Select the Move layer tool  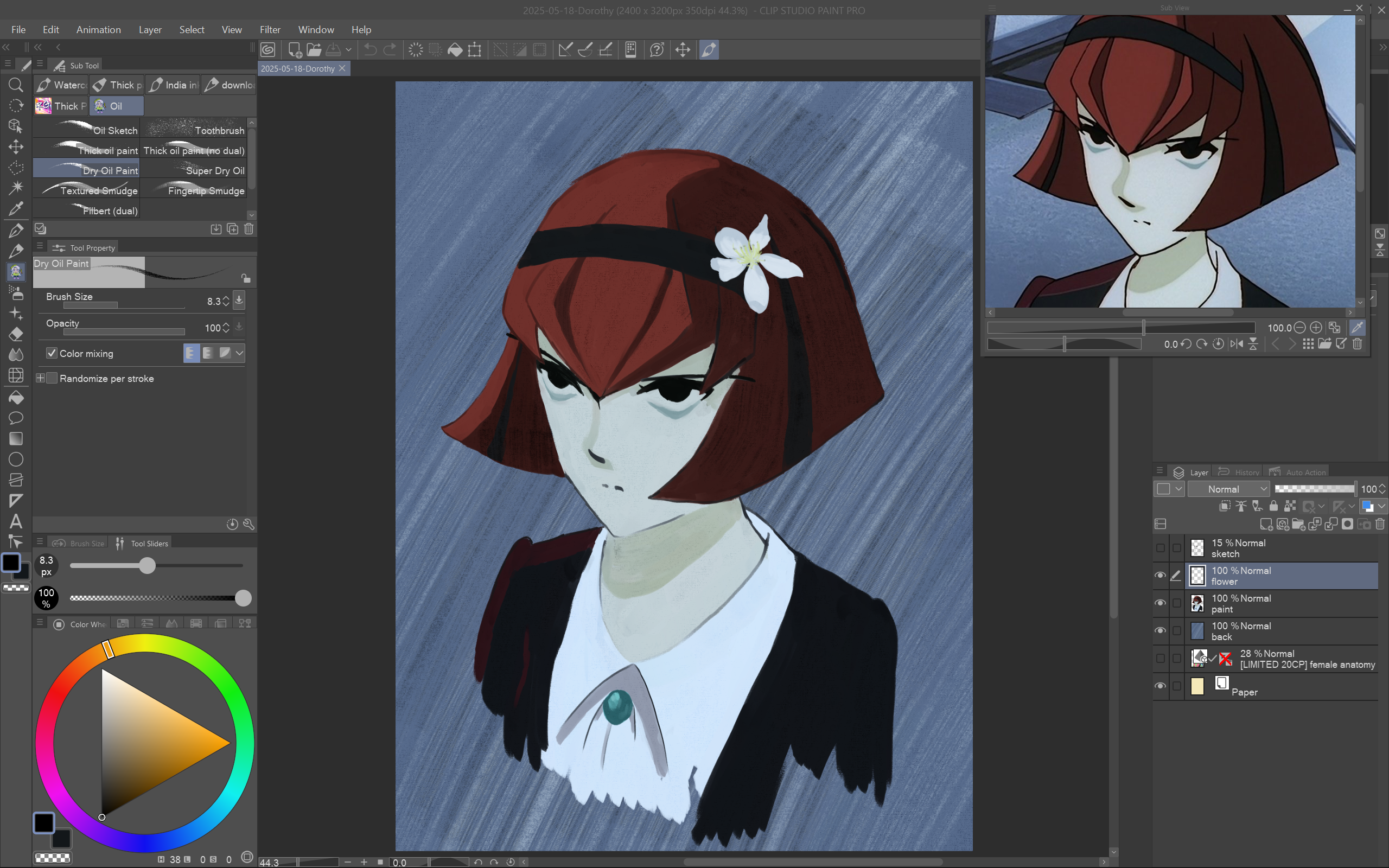pos(16,147)
